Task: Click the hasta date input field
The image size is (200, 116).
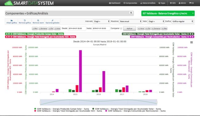Action: point(101,29)
